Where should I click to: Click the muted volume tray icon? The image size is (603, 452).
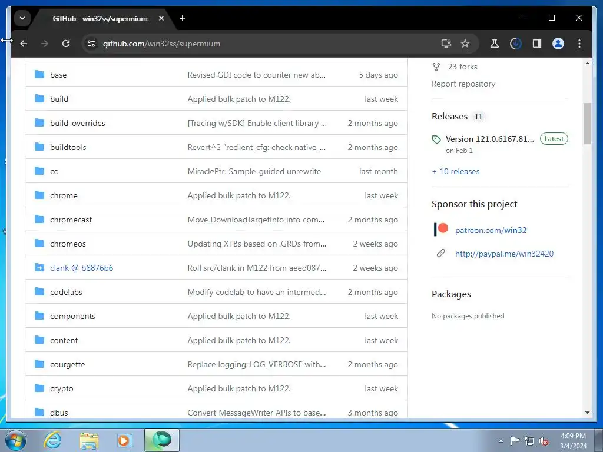[x=544, y=441]
